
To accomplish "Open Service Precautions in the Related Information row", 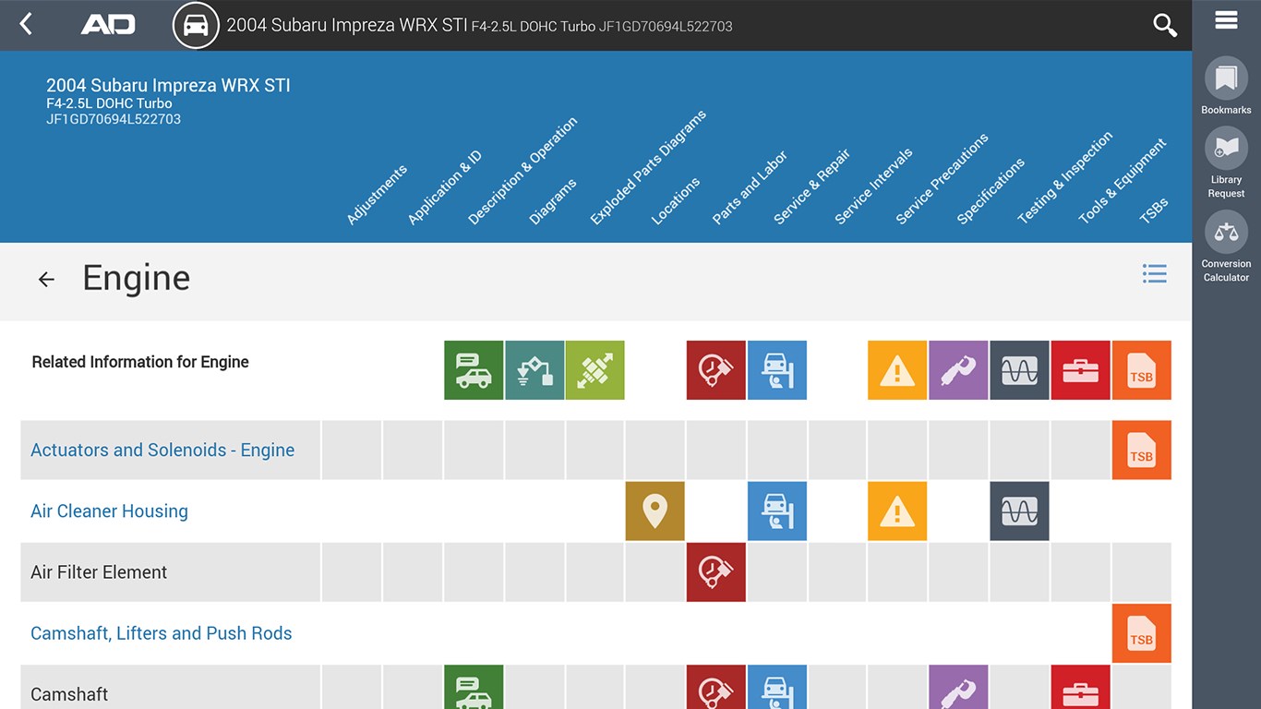I will [x=897, y=370].
